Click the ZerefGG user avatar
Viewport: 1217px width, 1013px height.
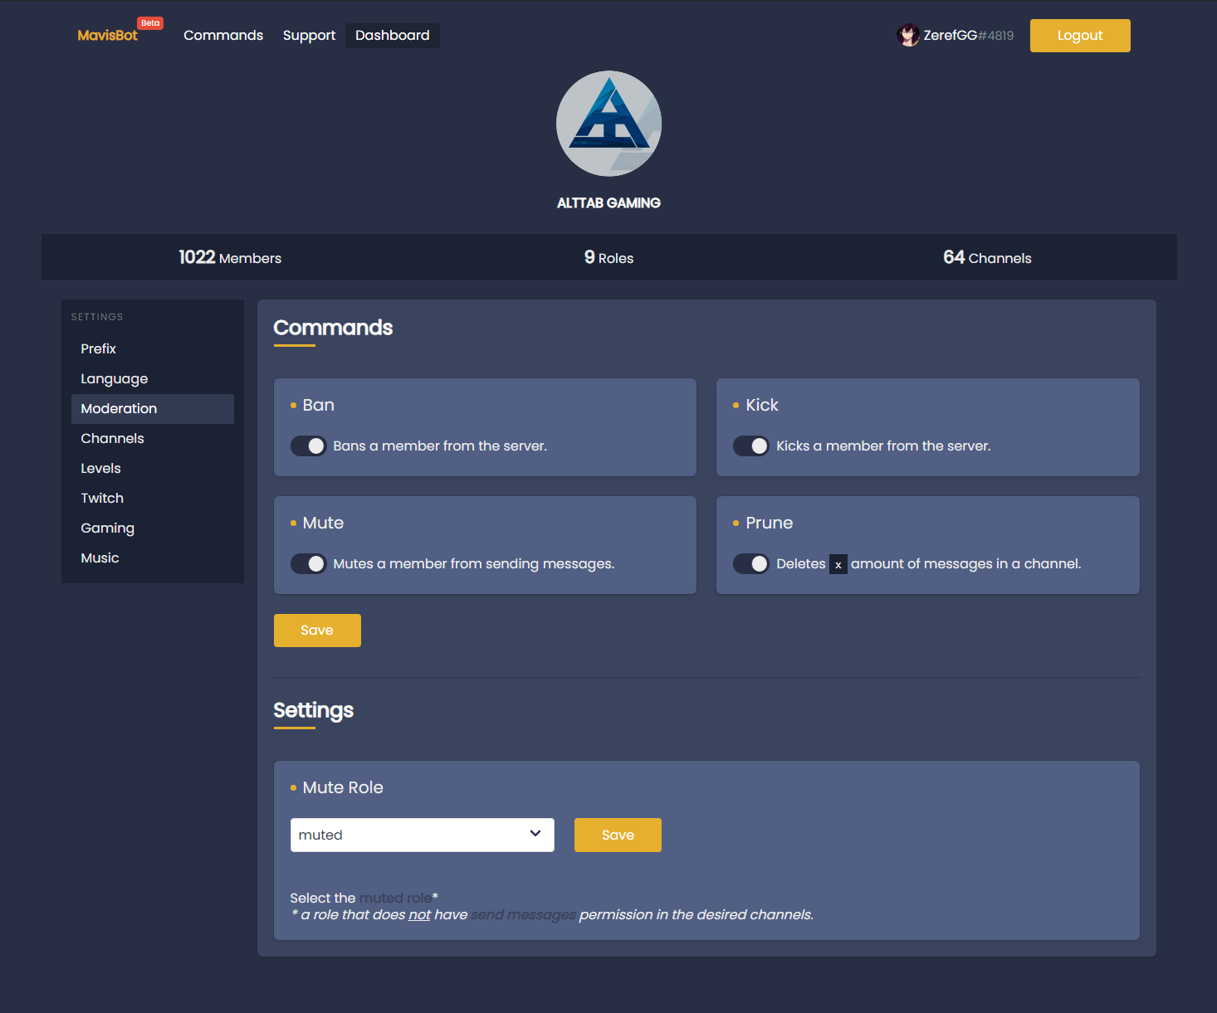[908, 36]
